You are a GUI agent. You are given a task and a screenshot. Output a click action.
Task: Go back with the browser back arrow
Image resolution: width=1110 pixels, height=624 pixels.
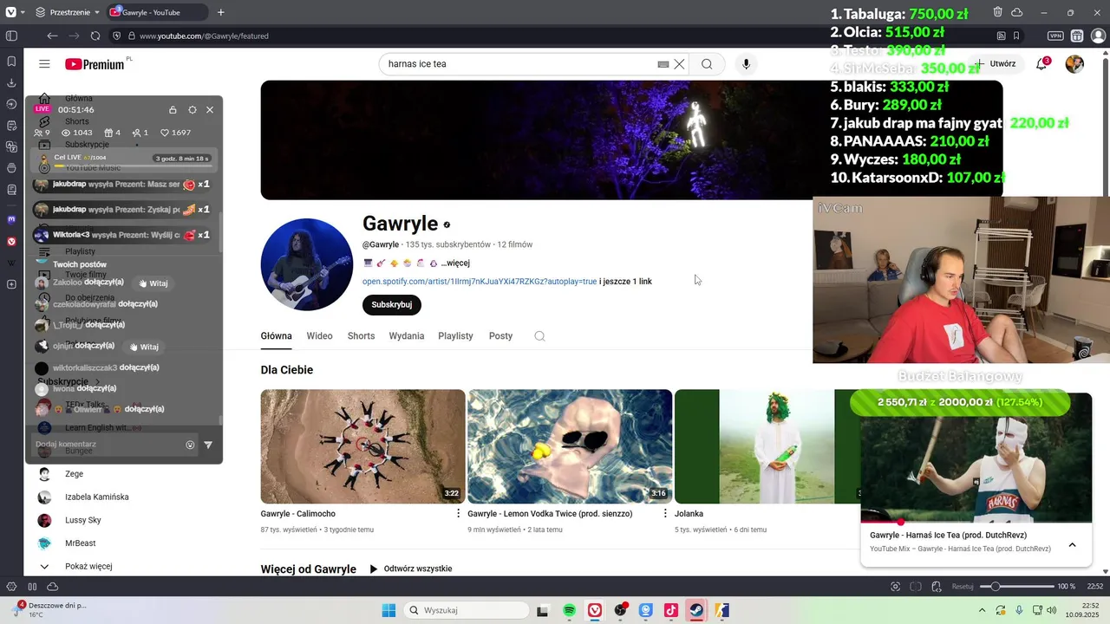click(52, 36)
